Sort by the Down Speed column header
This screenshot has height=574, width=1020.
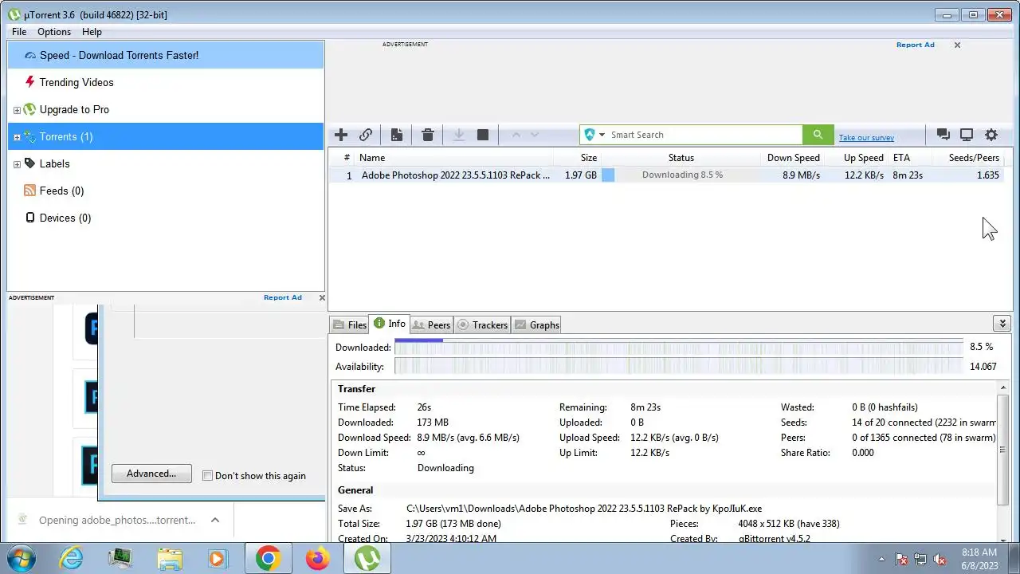point(793,158)
